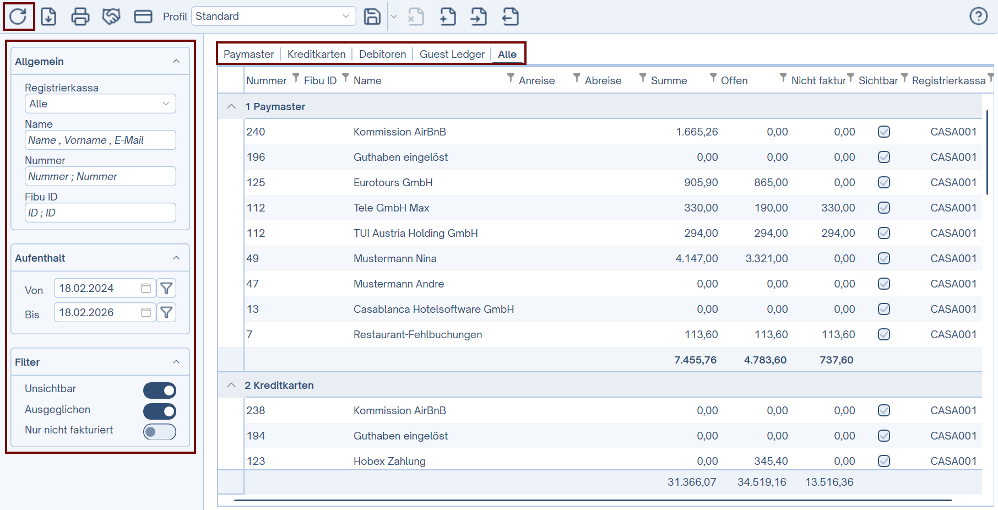Collapse the 1 Paymaster group

[231, 106]
